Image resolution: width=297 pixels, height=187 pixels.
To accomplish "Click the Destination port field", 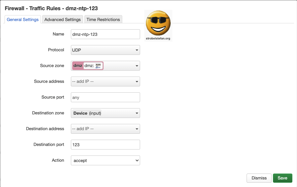I will pos(105,145).
